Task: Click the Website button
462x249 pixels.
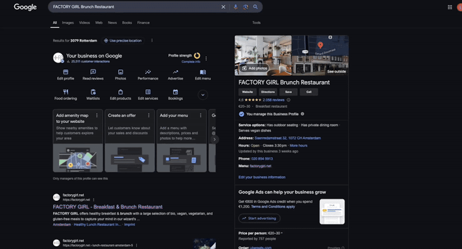Action: tap(247, 92)
